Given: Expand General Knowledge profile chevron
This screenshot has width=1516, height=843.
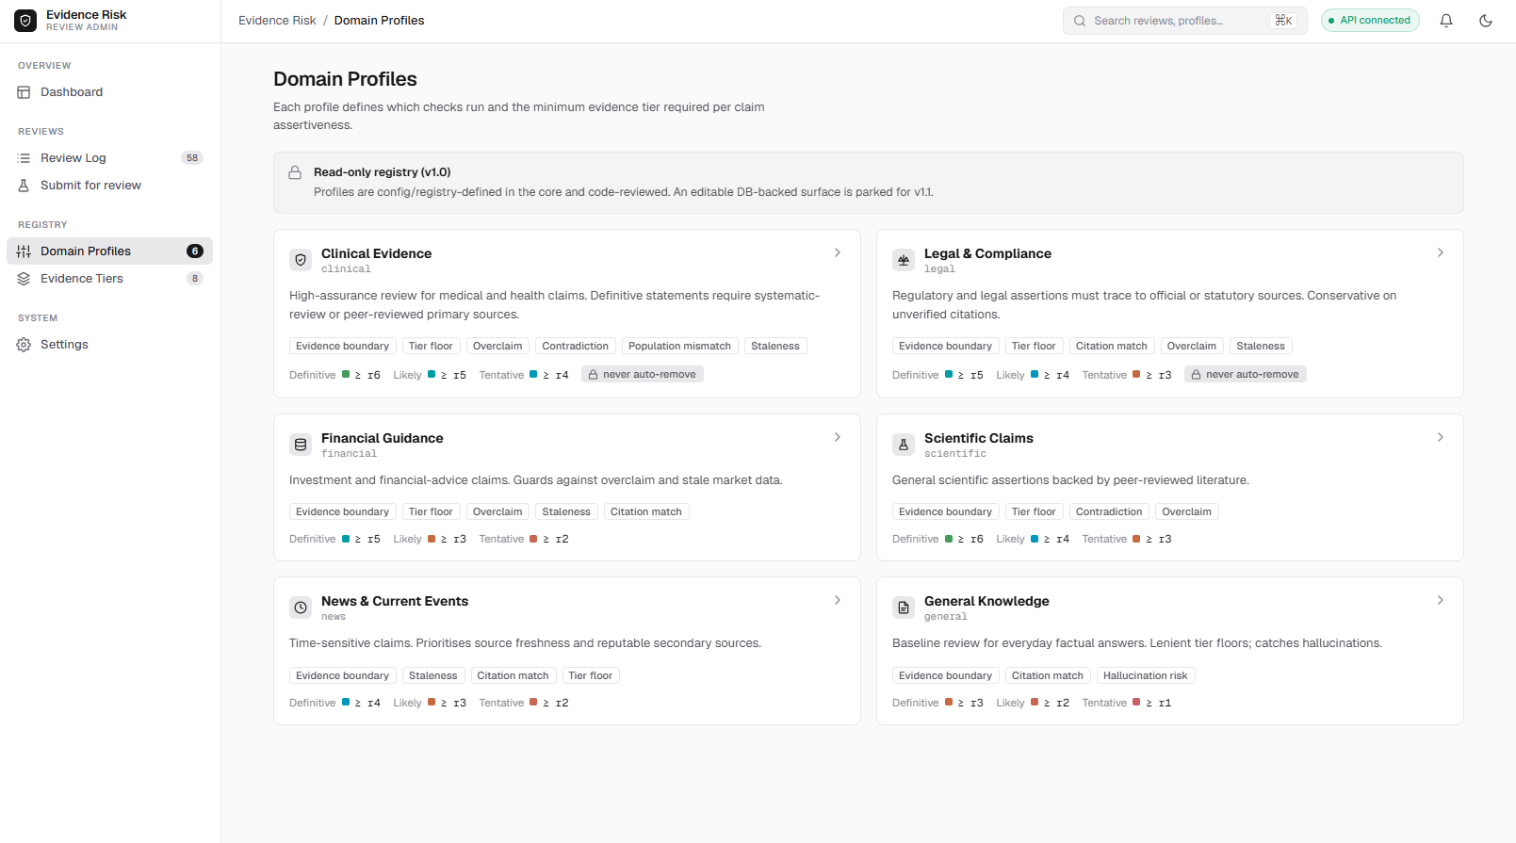Looking at the screenshot, I should pyautogui.click(x=1441, y=600).
